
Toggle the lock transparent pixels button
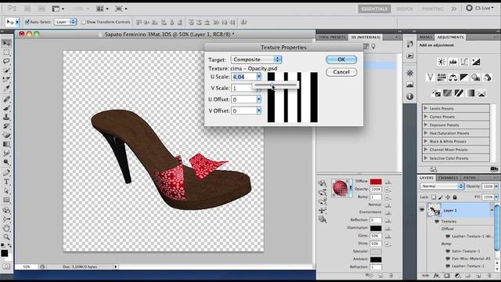pyautogui.click(x=434, y=197)
